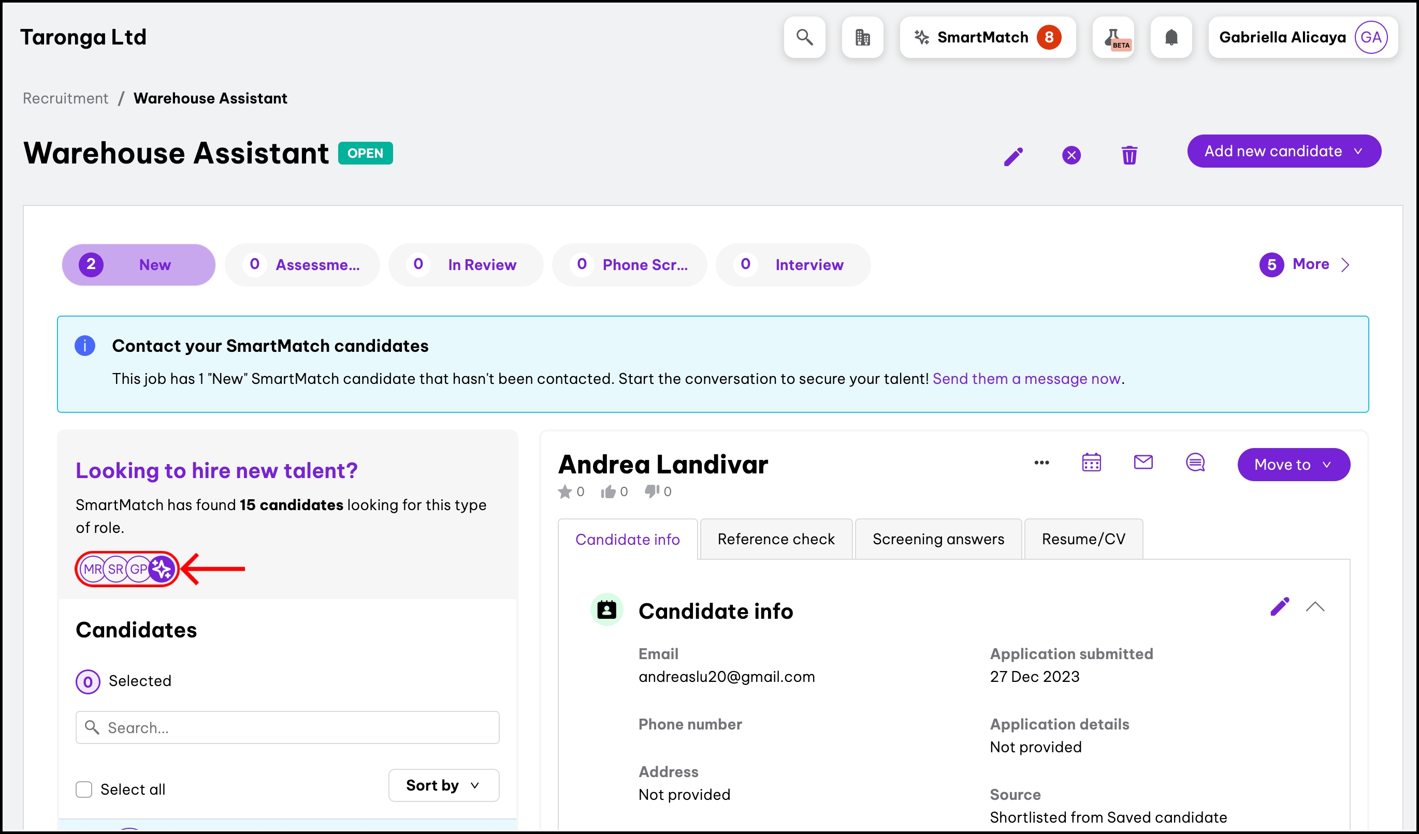Click the notifications bell icon
Viewport: 1419px width, 834px height.
[1170, 37]
